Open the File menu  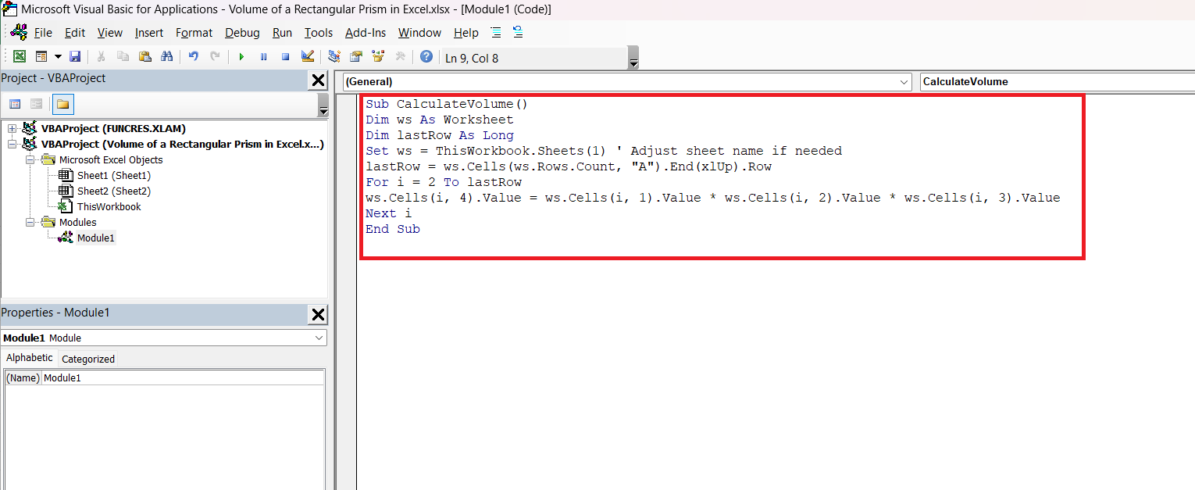coord(43,33)
